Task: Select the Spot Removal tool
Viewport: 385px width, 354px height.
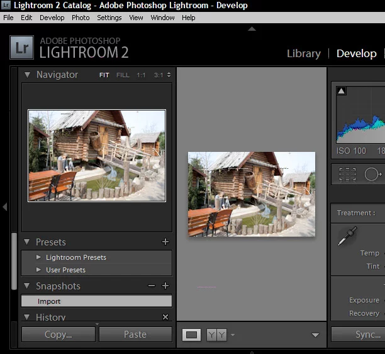Action: point(372,174)
